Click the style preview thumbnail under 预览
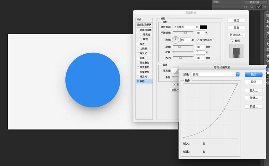Screen dimensions: 269x166 (236, 51)
